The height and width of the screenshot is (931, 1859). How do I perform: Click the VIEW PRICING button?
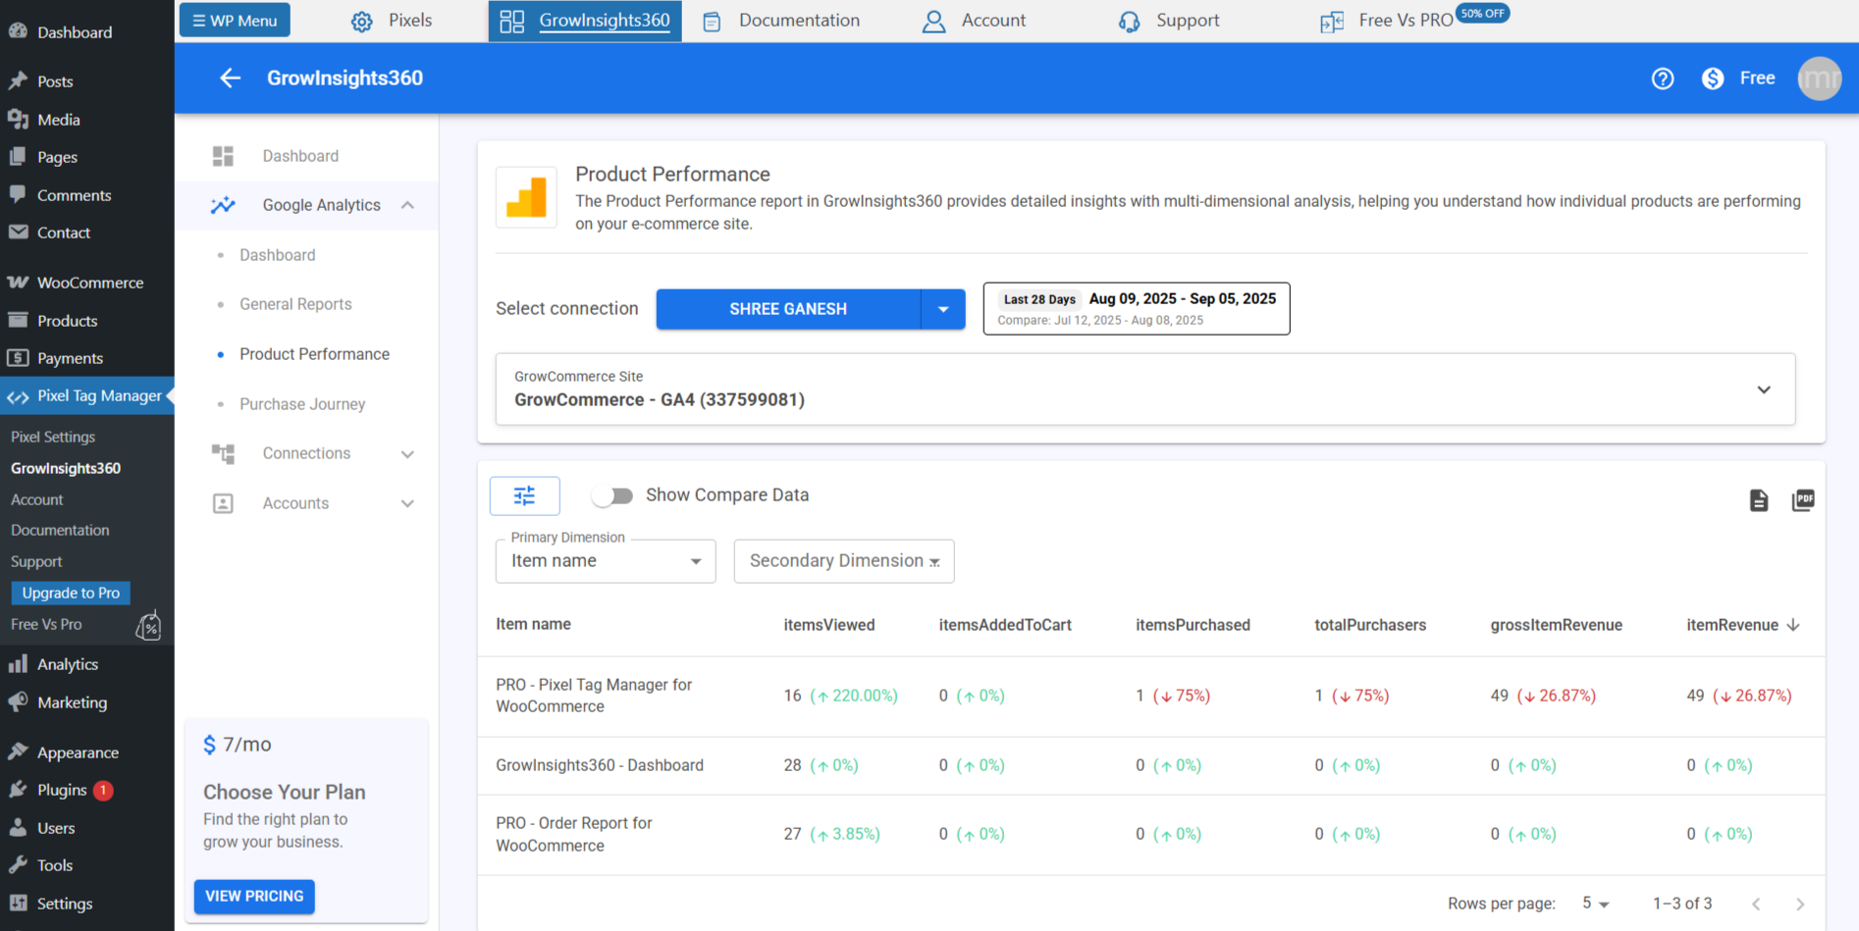coord(254,896)
